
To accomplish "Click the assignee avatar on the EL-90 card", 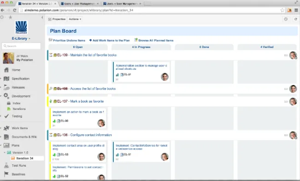I will [x=101, y=123].
